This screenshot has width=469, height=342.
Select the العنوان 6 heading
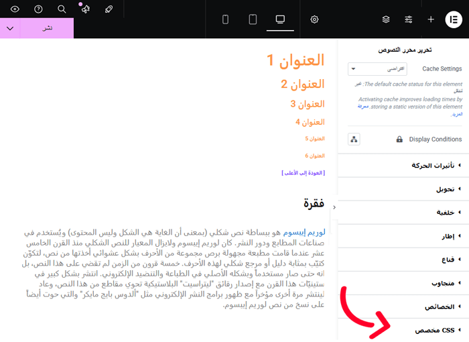[x=315, y=156]
